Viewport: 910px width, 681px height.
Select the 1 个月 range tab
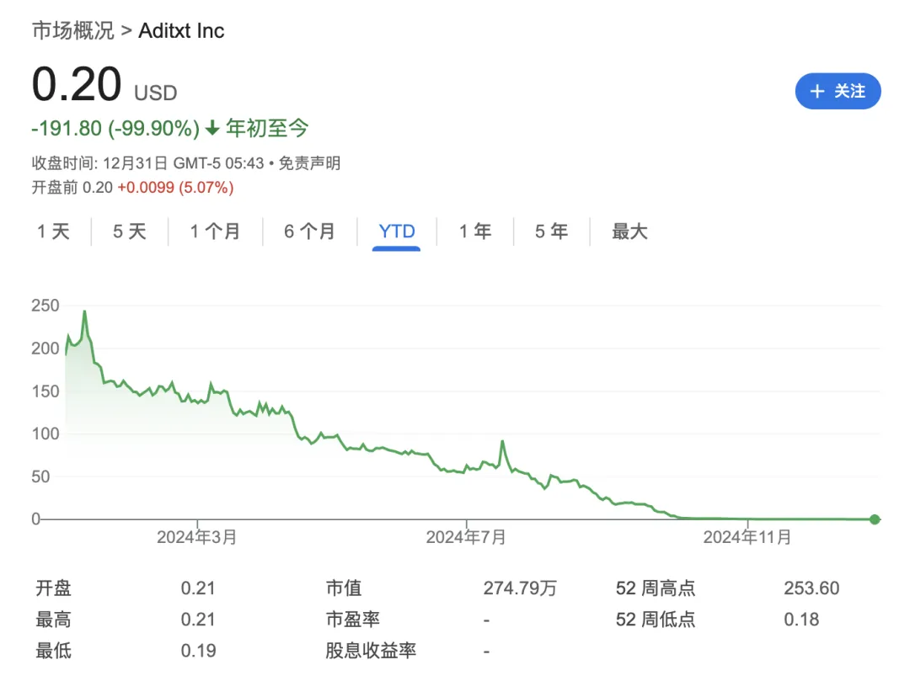[x=215, y=231]
